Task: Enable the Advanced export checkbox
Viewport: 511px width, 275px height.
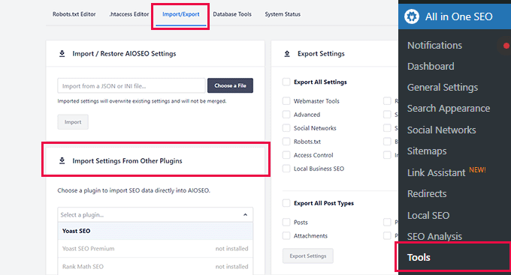Action: click(x=286, y=115)
